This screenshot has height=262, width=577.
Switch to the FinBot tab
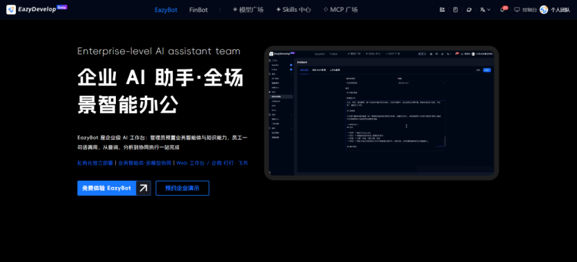199,10
